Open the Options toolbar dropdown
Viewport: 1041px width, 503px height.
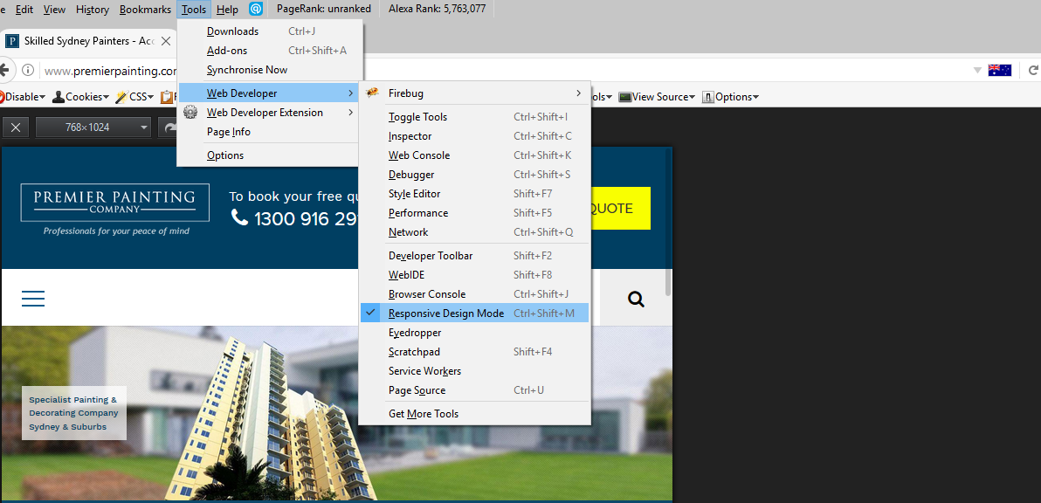click(x=732, y=97)
